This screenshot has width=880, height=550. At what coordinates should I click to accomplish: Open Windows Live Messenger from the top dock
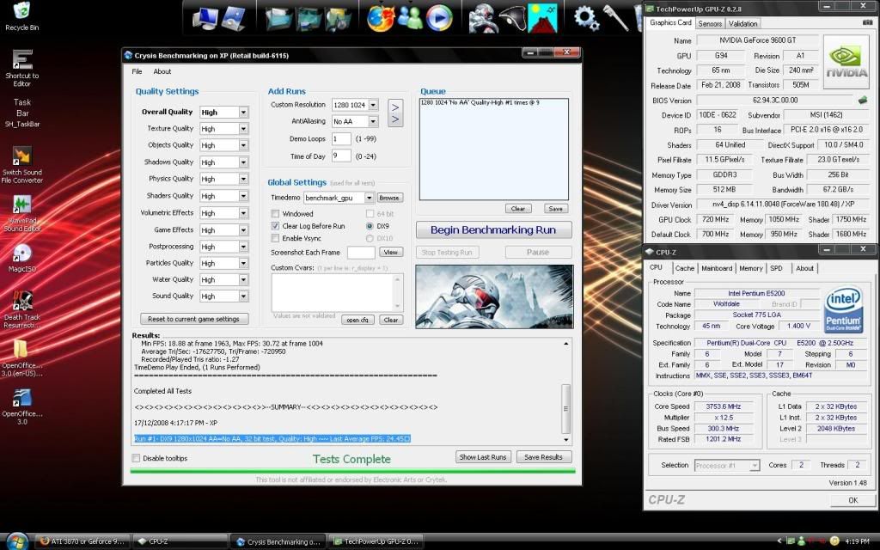pyautogui.click(x=410, y=18)
